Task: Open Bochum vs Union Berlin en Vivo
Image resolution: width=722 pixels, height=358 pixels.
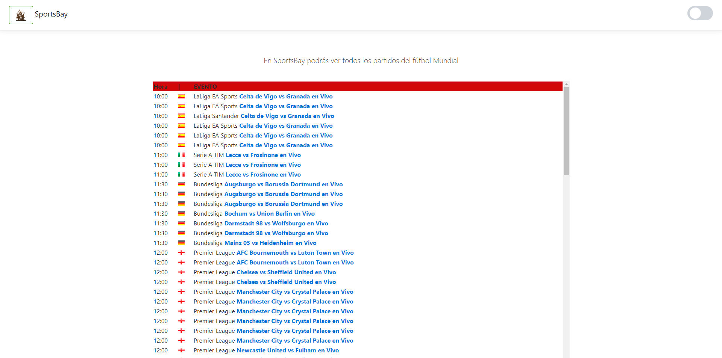Action: pos(269,214)
